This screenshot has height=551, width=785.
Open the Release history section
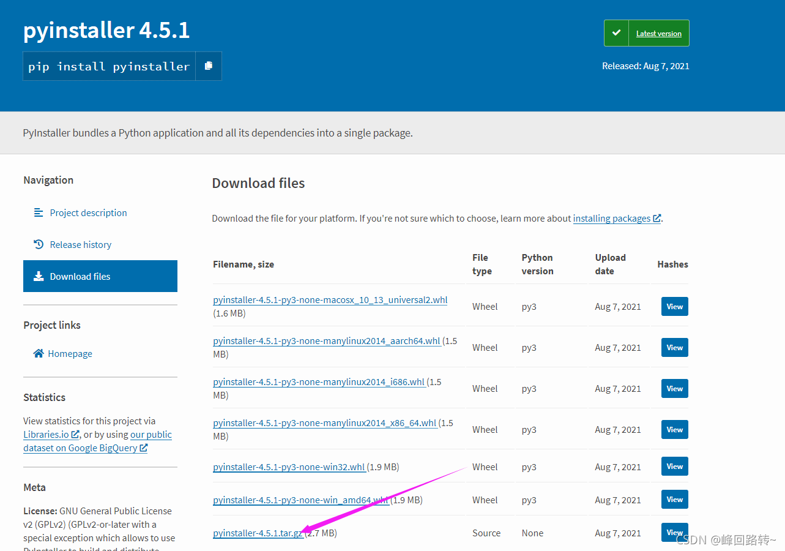81,244
